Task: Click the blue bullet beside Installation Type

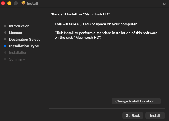Action: (5, 46)
